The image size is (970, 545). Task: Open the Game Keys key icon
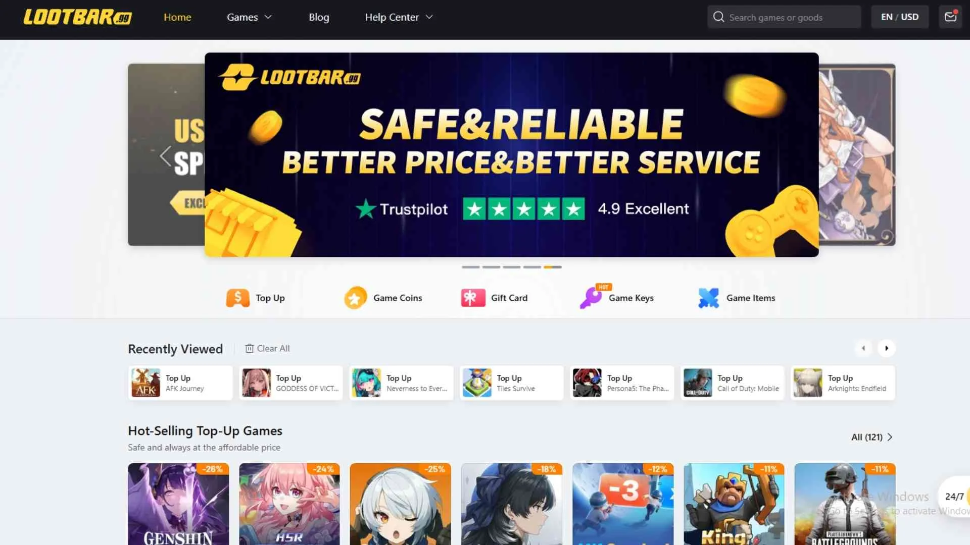tap(591, 298)
